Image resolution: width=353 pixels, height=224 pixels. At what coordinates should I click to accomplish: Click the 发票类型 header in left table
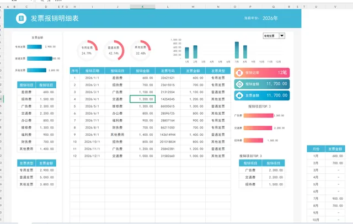26,163
